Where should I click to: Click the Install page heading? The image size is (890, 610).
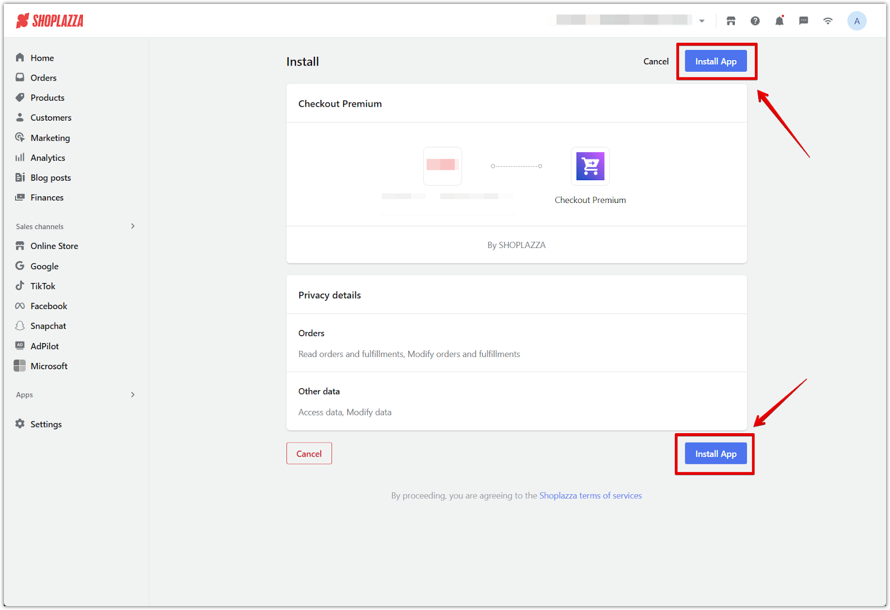tap(303, 62)
